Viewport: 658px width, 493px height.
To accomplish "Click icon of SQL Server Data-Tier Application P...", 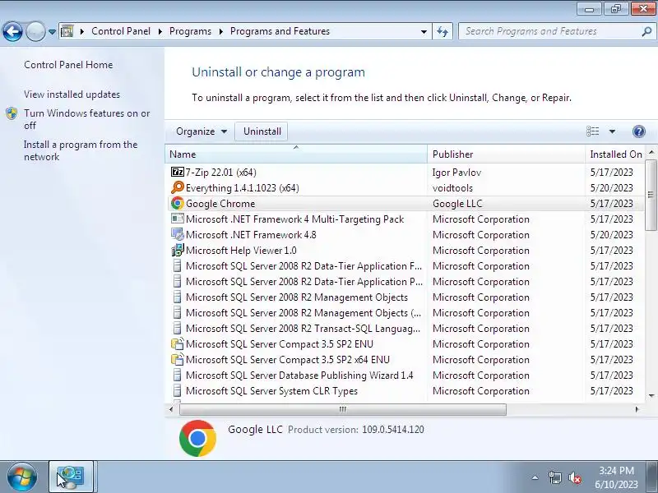I will [x=178, y=281].
